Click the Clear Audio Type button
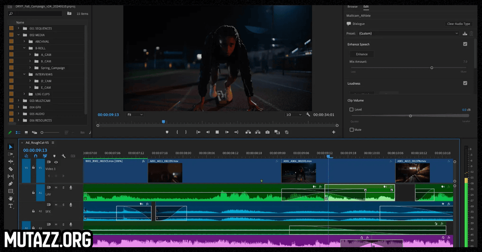The image size is (482, 252). pos(458,24)
